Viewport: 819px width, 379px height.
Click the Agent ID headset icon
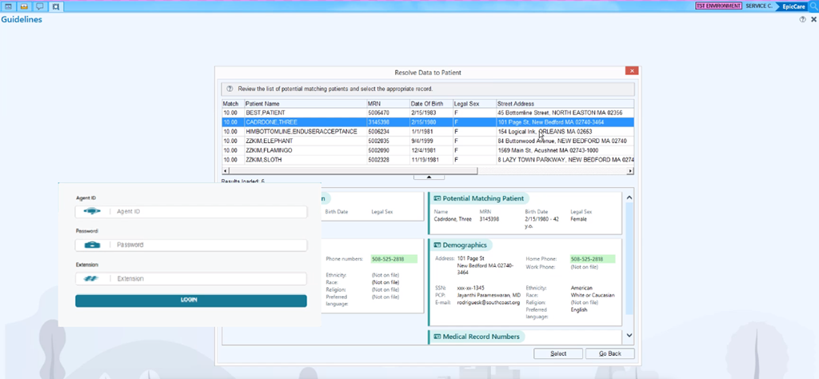tap(91, 212)
